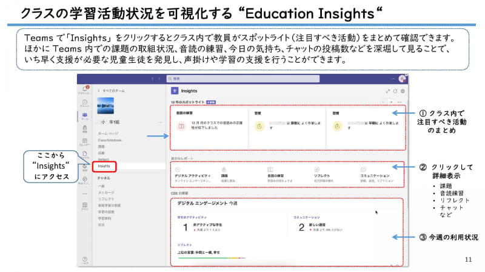Select Insights in the class team menu
The height and width of the screenshot is (272, 485).
click(x=104, y=166)
